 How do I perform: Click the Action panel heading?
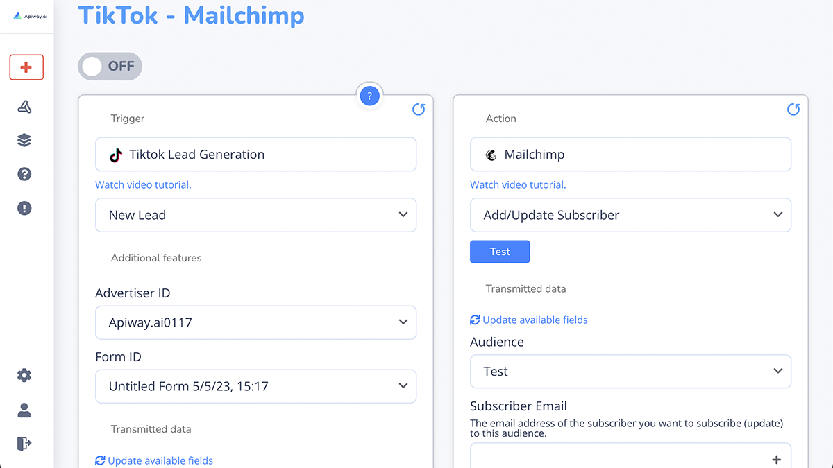coord(501,119)
